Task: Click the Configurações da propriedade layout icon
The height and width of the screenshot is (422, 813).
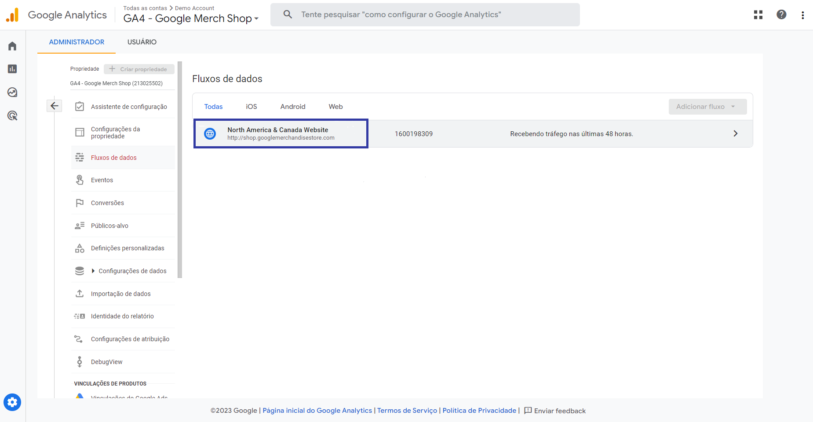Action: point(80,132)
